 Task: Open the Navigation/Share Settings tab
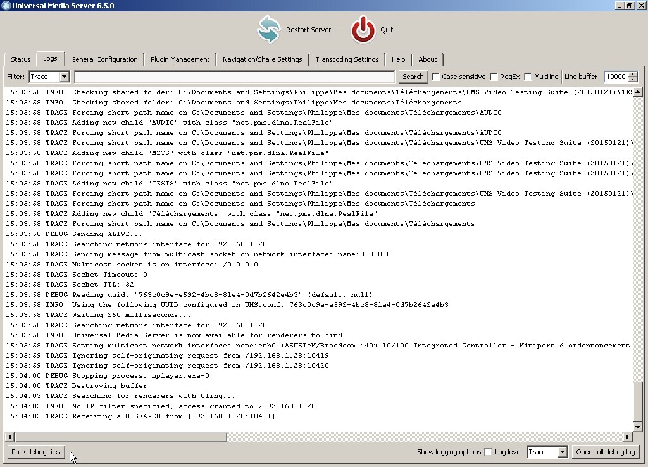click(263, 59)
